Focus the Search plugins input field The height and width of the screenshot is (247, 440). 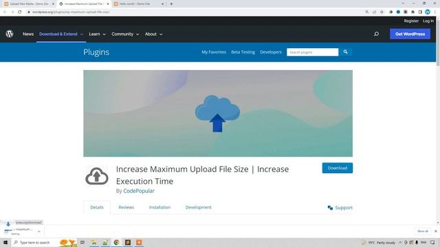[x=312, y=52]
